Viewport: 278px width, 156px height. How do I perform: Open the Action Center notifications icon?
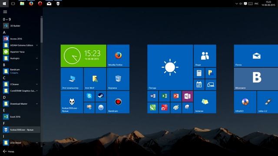(245, 3)
